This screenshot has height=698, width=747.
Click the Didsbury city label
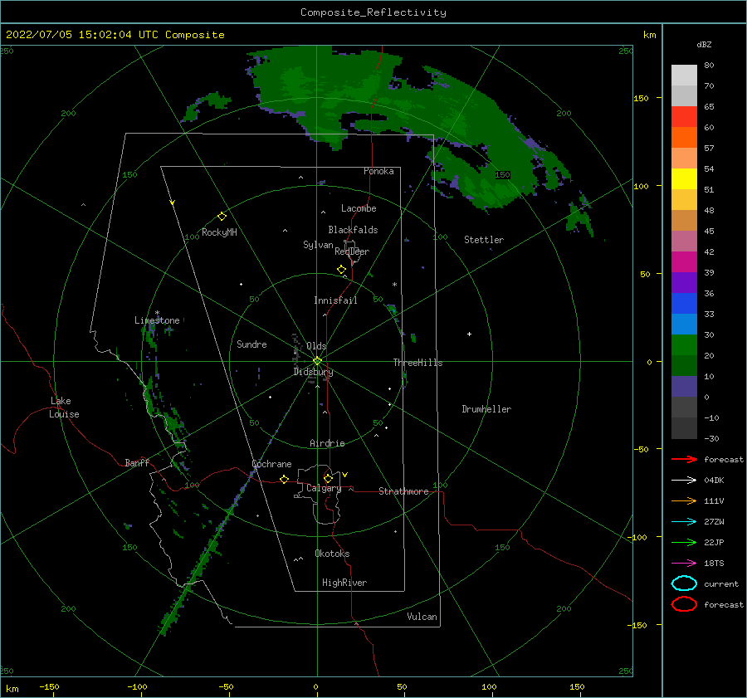click(x=313, y=372)
